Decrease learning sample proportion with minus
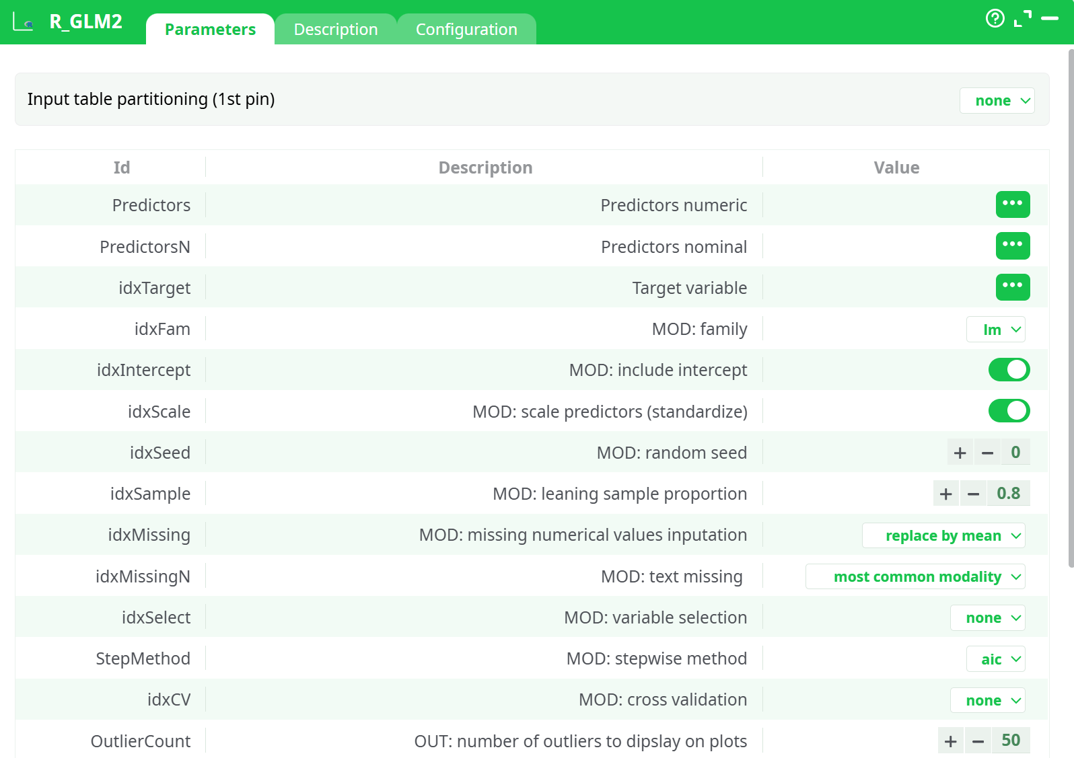 coord(973,494)
